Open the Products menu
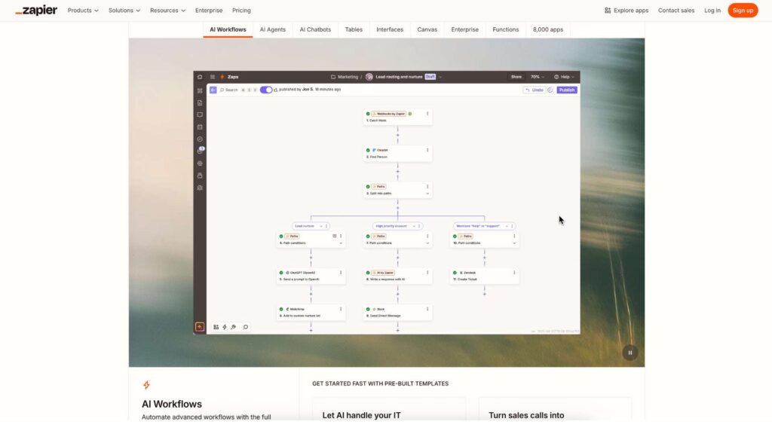The image size is (772, 434). coord(81,10)
